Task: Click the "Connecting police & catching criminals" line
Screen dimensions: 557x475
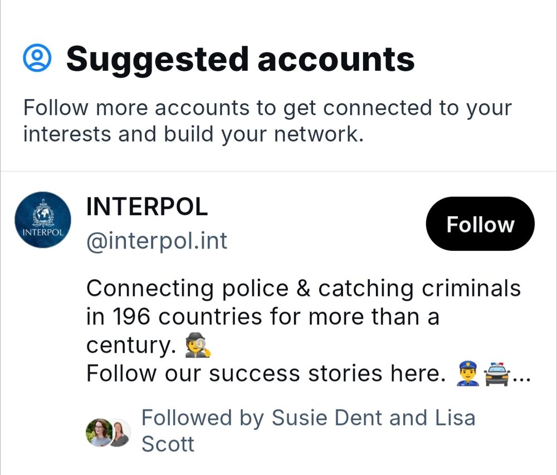Action: [304, 288]
